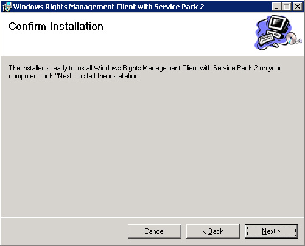The image size is (305, 246).
Task: Click the disabled maximize button
Action: coord(287,7)
